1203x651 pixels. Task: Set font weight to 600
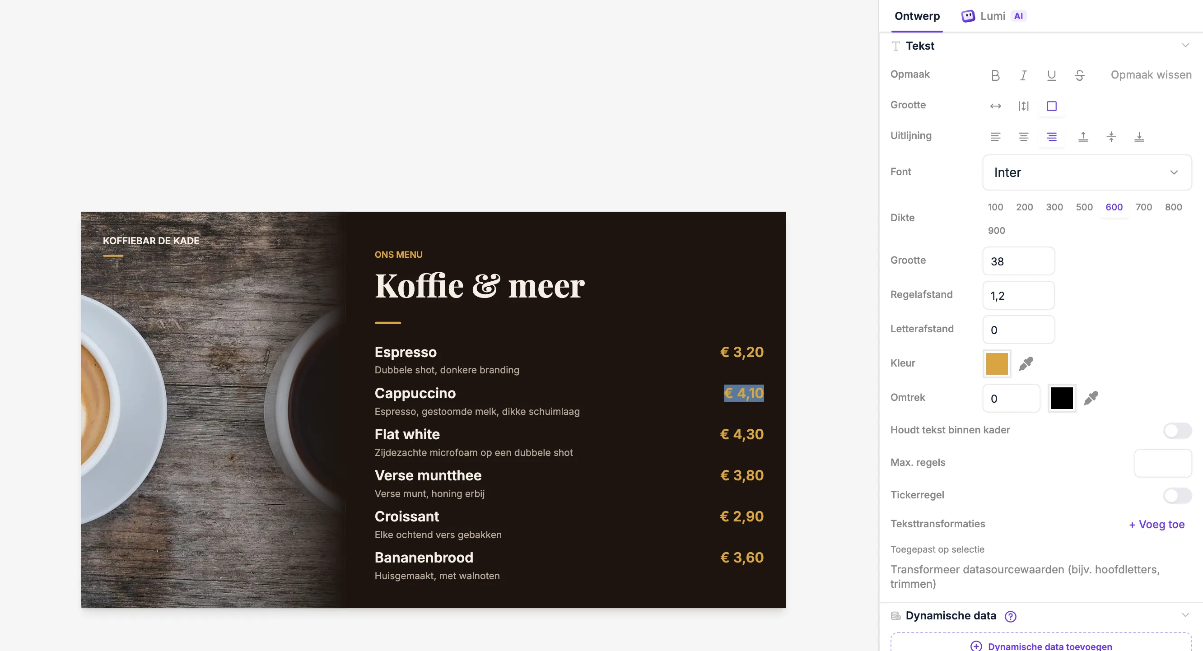1114,207
